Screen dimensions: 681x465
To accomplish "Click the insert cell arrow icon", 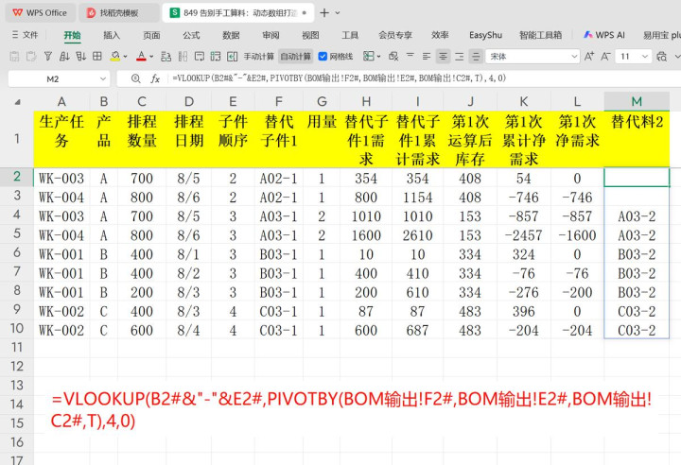I will point(233,57).
